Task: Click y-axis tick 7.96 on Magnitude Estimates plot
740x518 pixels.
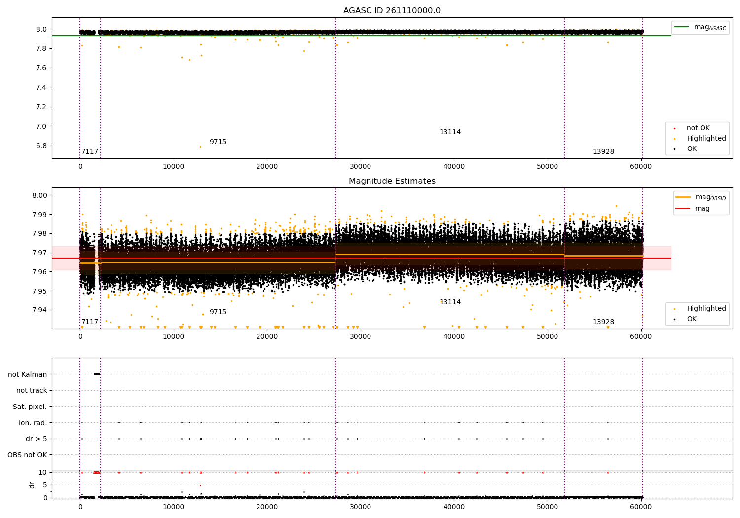Action: (40, 272)
